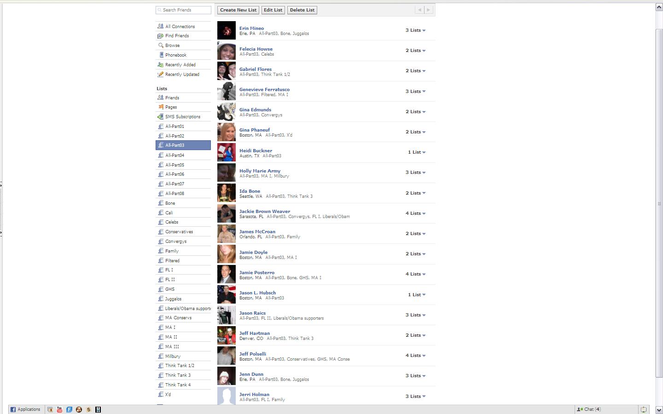Image resolution: width=663 pixels, height=414 pixels.
Task: Click the Facebook Applications icon
Action: pos(13,409)
